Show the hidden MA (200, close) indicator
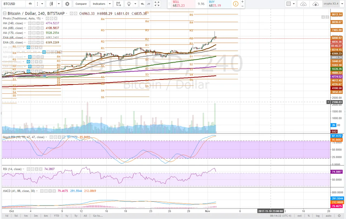Screen dimensions: 346x219 tap(30, 57)
